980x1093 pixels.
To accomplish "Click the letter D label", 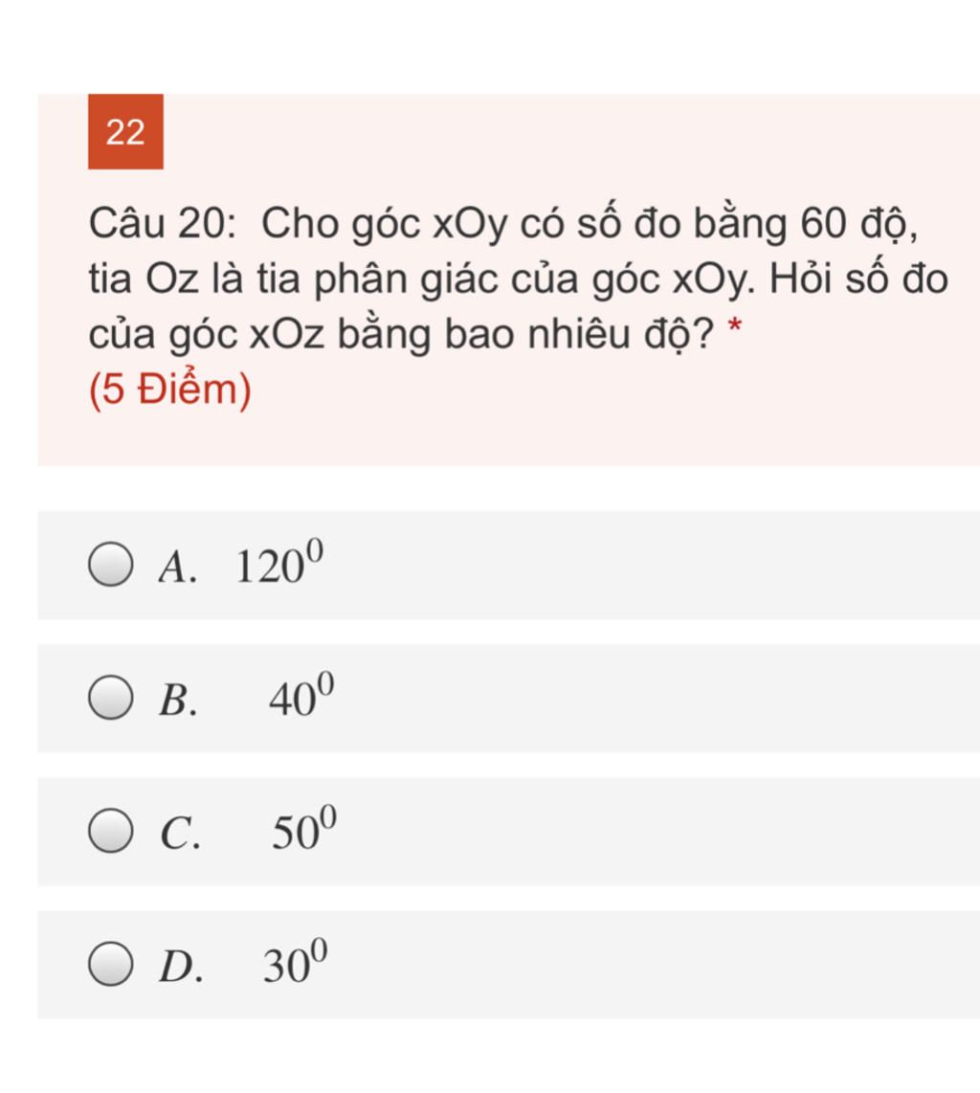I will tap(181, 966).
